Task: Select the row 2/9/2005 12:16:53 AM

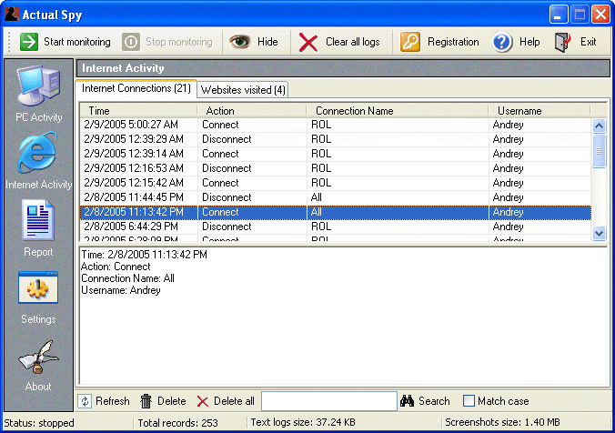Action: click(336, 168)
